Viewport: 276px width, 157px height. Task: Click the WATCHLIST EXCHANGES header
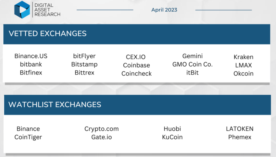pyautogui.click(x=55, y=105)
